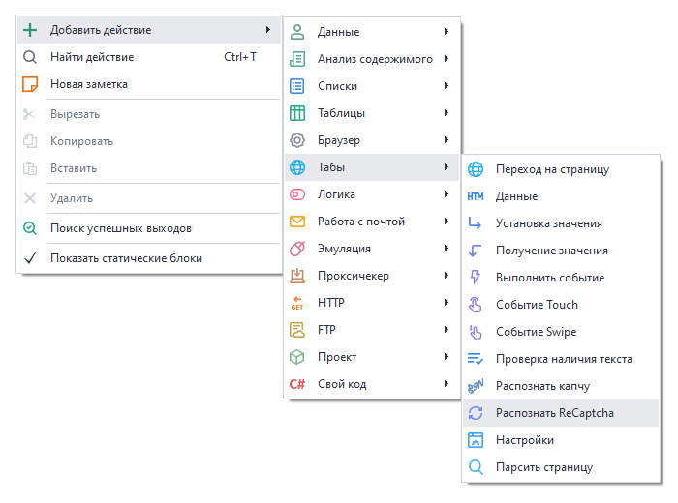This screenshot has width=678, height=503.
Task: Click the Распознать ReCaptcha refresh icon
Action: click(x=476, y=413)
